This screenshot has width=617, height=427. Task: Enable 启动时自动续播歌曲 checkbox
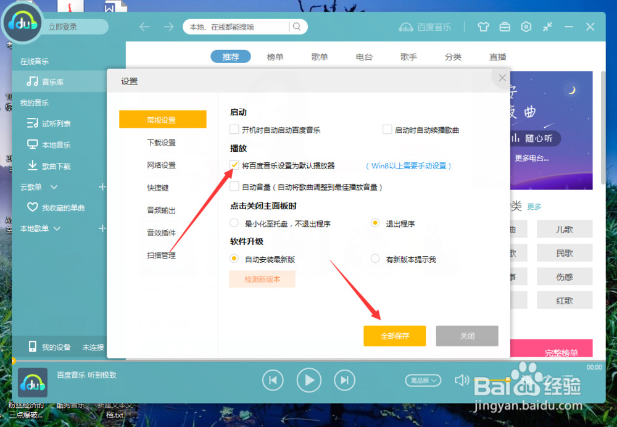pos(387,129)
